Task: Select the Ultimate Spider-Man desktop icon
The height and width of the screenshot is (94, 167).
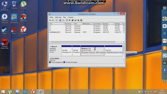Action: [x=5, y=44]
